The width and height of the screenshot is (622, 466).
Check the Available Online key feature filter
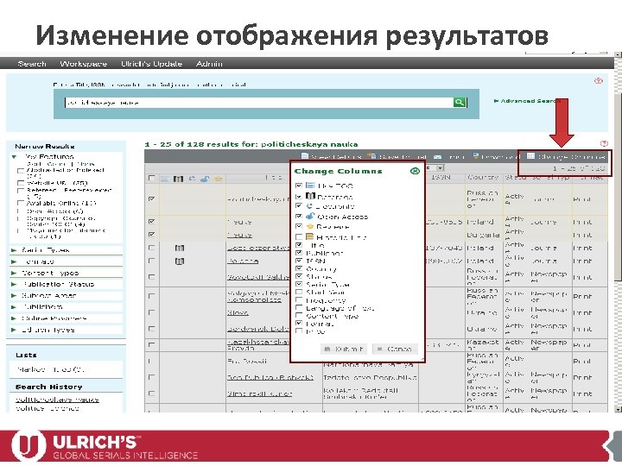pos(20,203)
